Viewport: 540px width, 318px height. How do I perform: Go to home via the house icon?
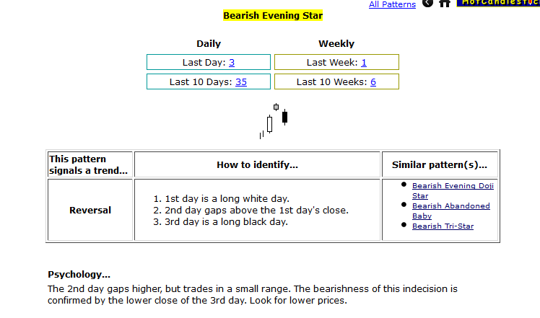(x=445, y=3)
